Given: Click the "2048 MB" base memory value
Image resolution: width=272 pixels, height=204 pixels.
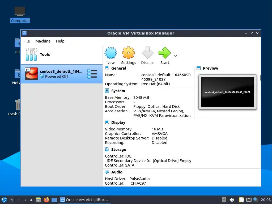Looking at the screenshot, I should pos(141,97).
